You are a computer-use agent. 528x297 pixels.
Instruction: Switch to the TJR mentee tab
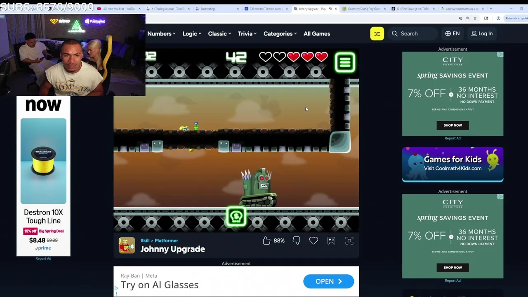point(266,9)
